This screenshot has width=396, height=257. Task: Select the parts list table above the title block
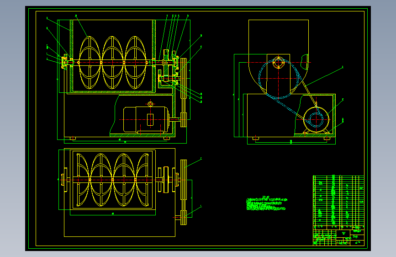click(x=338, y=202)
